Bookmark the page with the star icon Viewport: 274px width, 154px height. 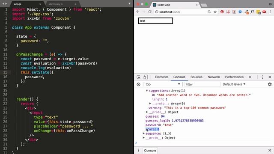(215, 12)
